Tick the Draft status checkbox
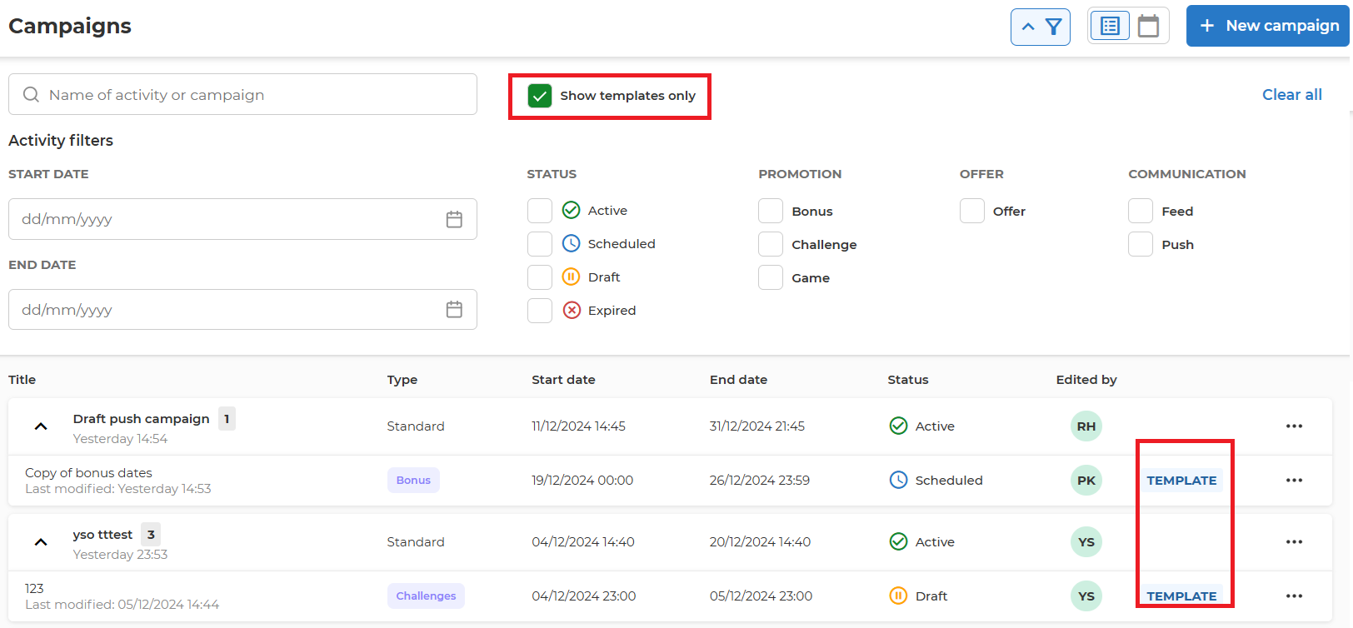Viewport: 1353px width, 628px height. 540,277
